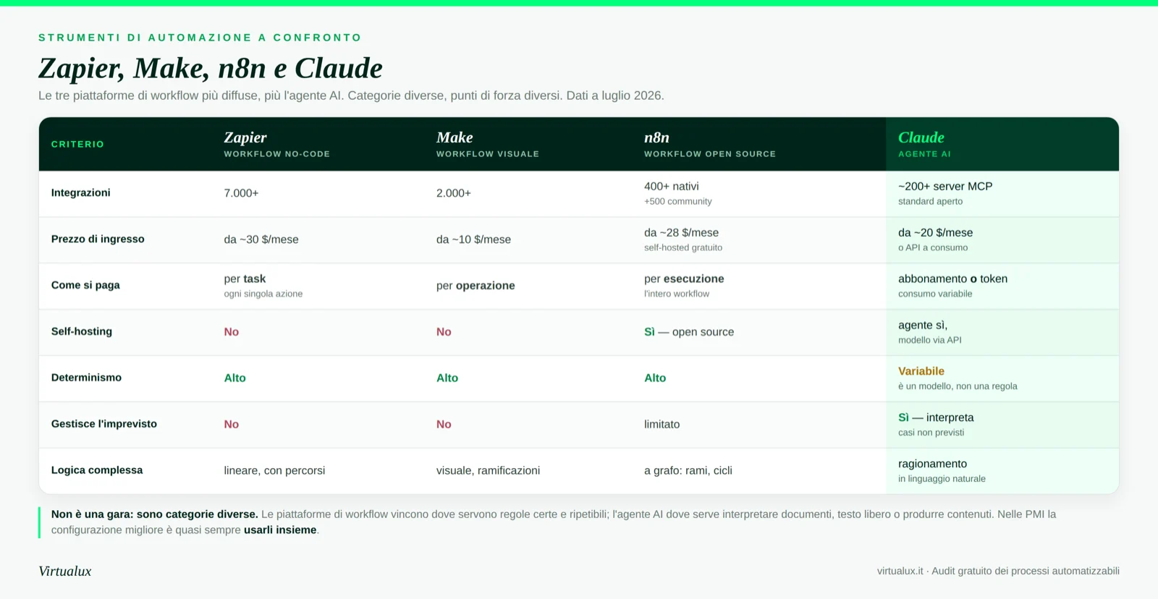Screen dimensions: 1158x599
Task: Click the 'abbonamento o token' cell
Action: (x=952, y=279)
